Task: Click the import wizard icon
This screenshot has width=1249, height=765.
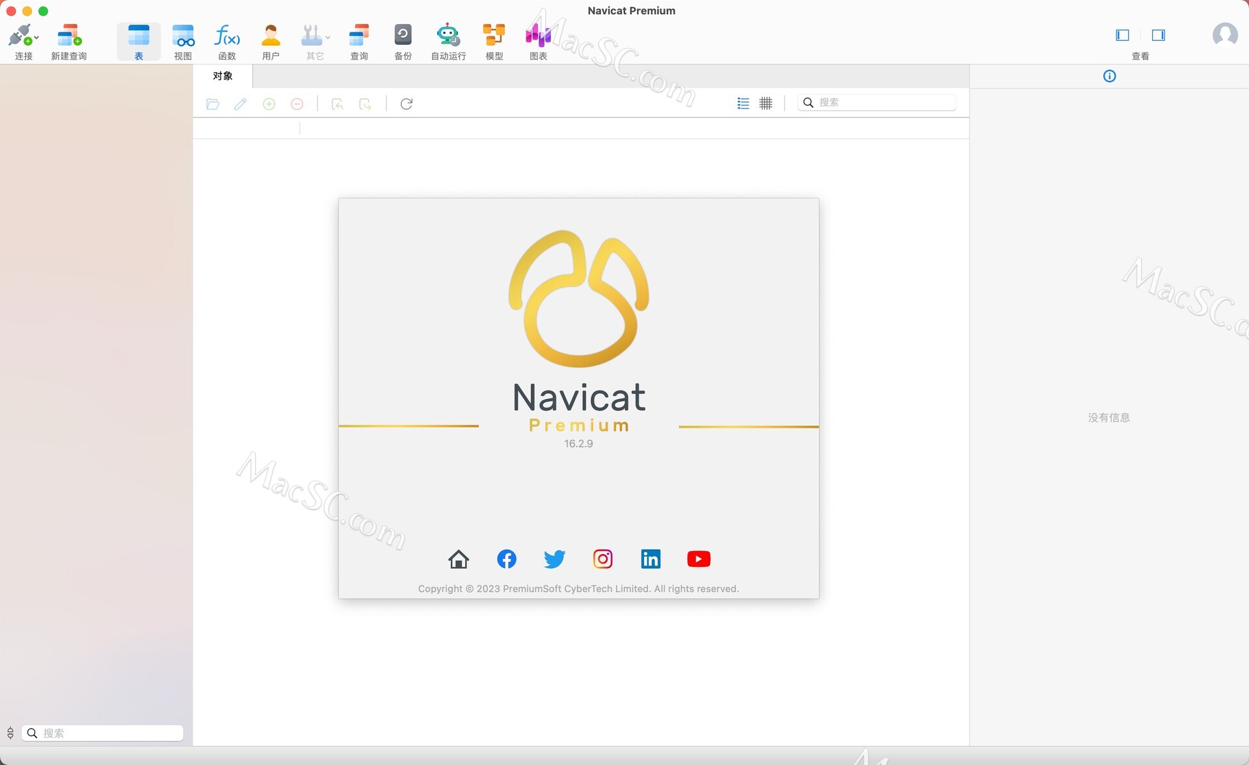Action: pyautogui.click(x=337, y=104)
